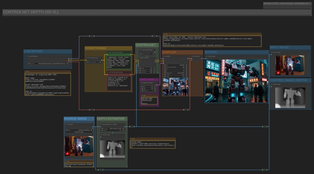Collapse the KSampler node using its dot
The width and height of the screenshot is (314, 174).
165,56
